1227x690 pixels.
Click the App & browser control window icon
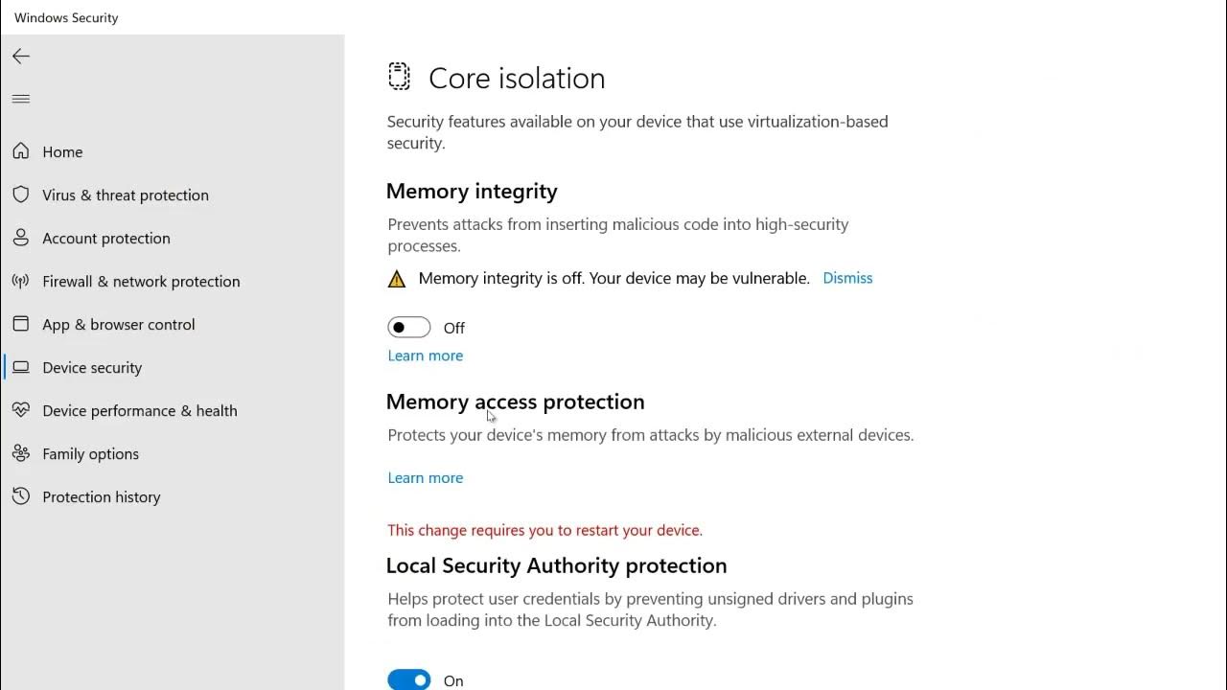pyautogui.click(x=21, y=324)
